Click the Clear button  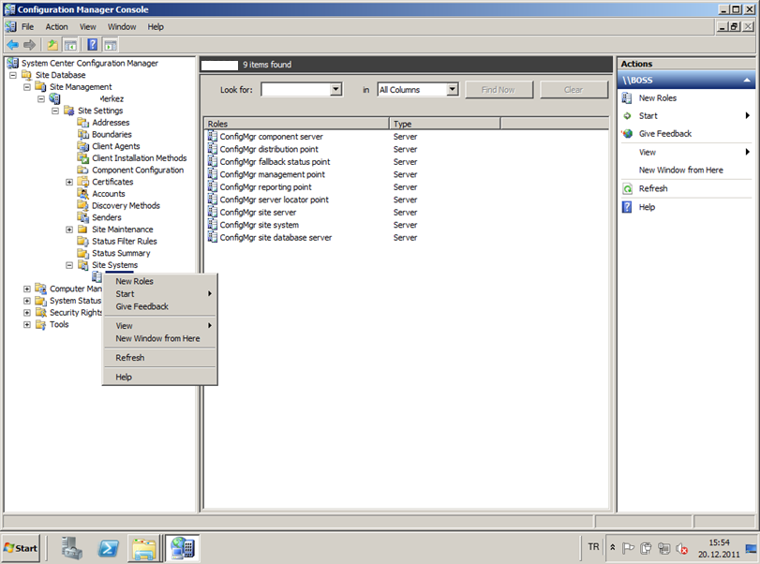pyautogui.click(x=574, y=90)
